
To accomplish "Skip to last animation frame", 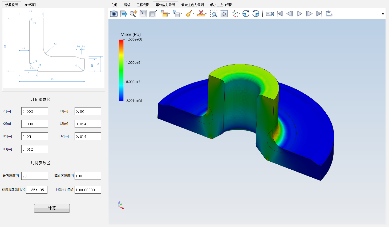I will (319, 14).
